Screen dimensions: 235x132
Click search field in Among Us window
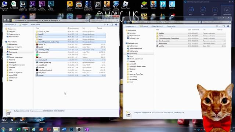pos(104,21)
